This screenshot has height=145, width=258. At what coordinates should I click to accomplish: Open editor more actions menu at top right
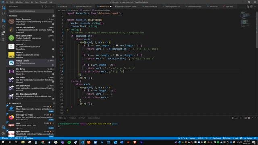pos(255,6)
